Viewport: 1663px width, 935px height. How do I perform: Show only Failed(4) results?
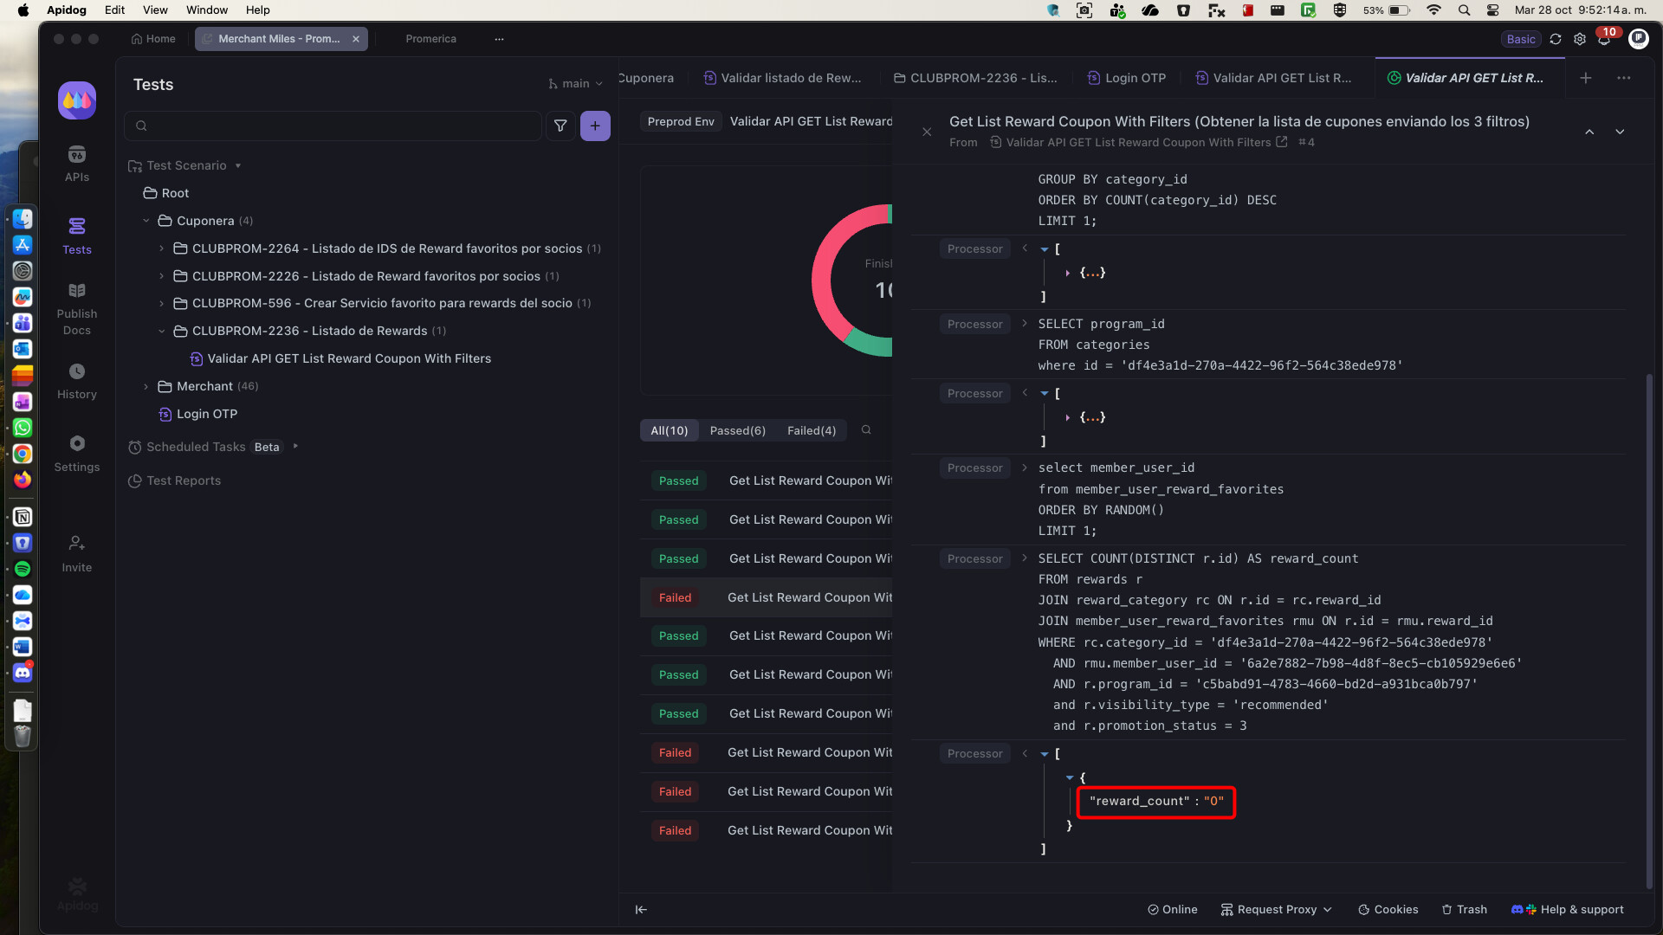pos(812,430)
